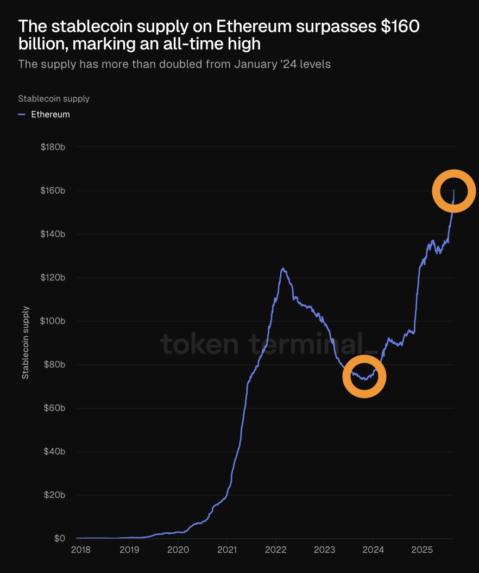The width and height of the screenshot is (479, 573).
Task: Click the 2022 tick label on the time axis
Action: tap(276, 550)
